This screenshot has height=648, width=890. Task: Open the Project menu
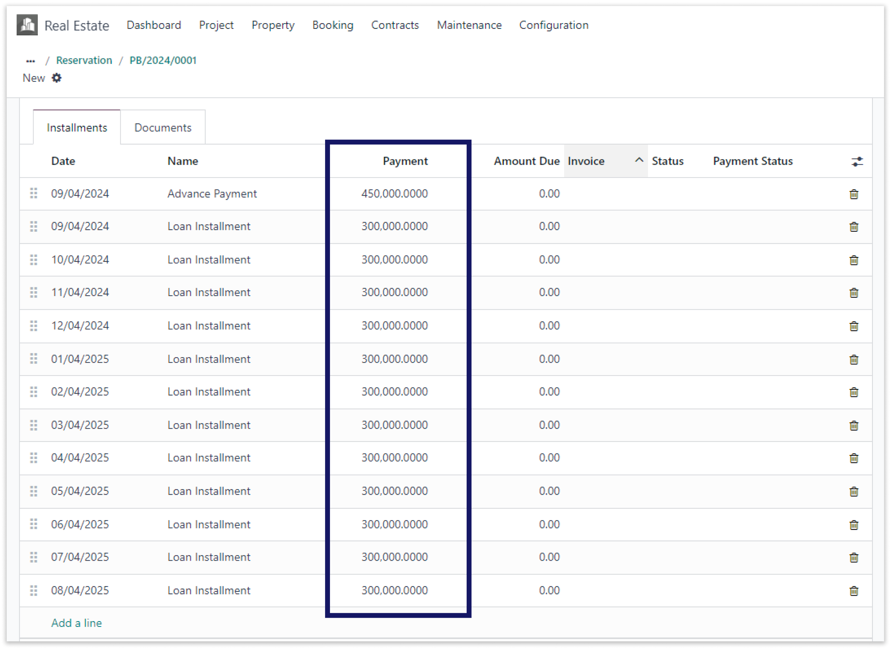(x=216, y=25)
